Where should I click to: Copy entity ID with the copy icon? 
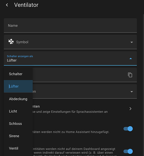click(130, 75)
